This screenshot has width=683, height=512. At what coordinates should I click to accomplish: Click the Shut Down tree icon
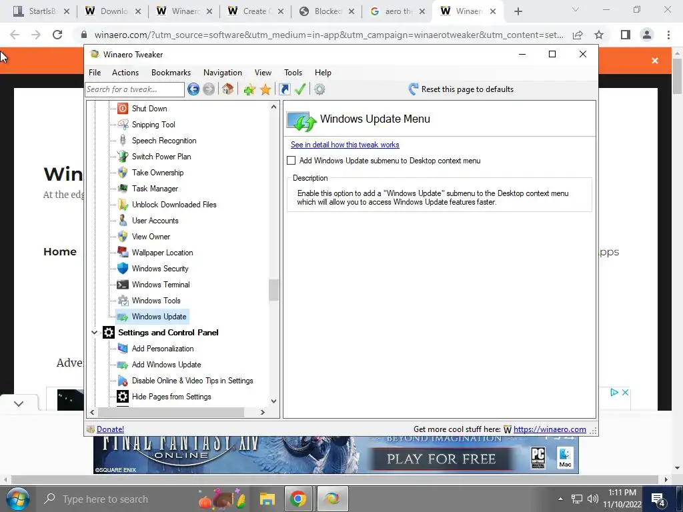pos(123,109)
